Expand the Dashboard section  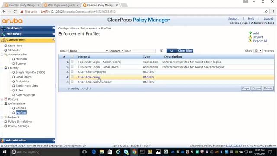[x=54, y=28]
